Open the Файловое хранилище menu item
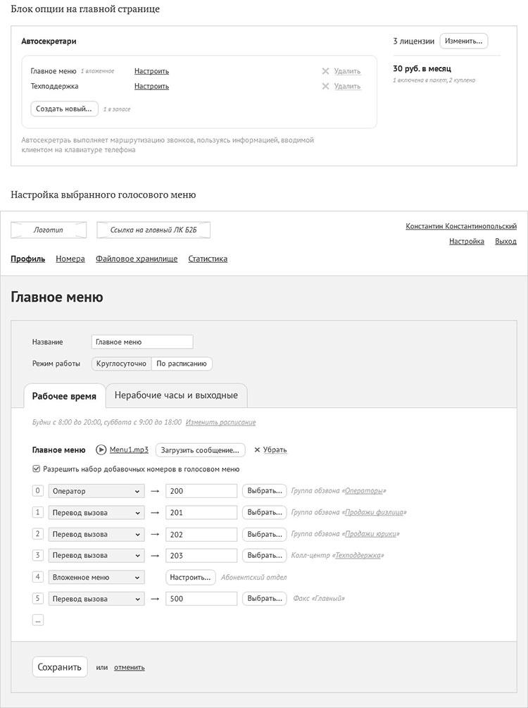The height and width of the screenshot is (708, 528). (x=137, y=259)
